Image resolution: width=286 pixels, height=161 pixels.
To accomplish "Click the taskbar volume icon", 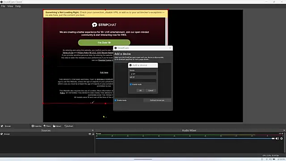I will click(270, 159).
